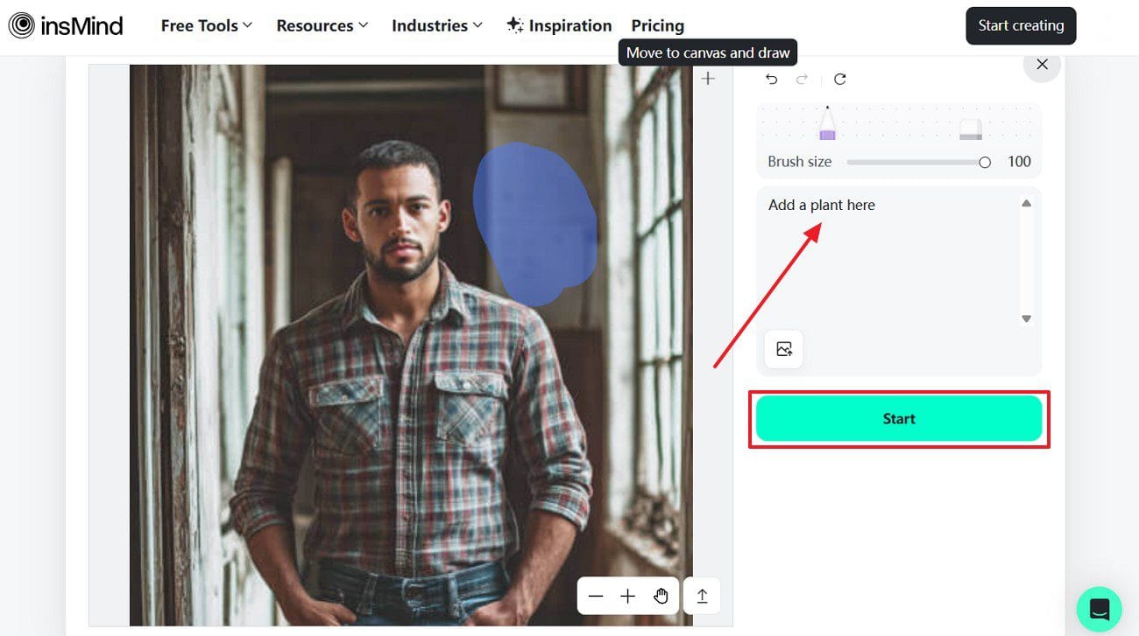Image resolution: width=1139 pixels, height=636 pixels.
Task: Select the purple brush pen tool
Action: pyautogui.click(x=827, y=124)
